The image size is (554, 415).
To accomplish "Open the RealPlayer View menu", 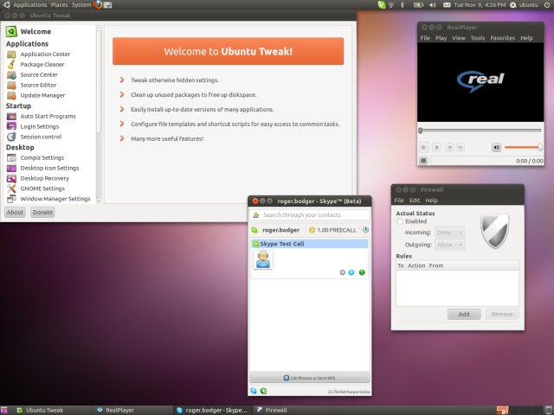I will click(x=459, y=38).
